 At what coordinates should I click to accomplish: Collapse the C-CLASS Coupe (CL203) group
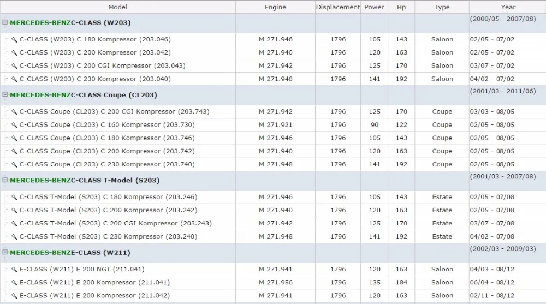[x=5, y=94]
